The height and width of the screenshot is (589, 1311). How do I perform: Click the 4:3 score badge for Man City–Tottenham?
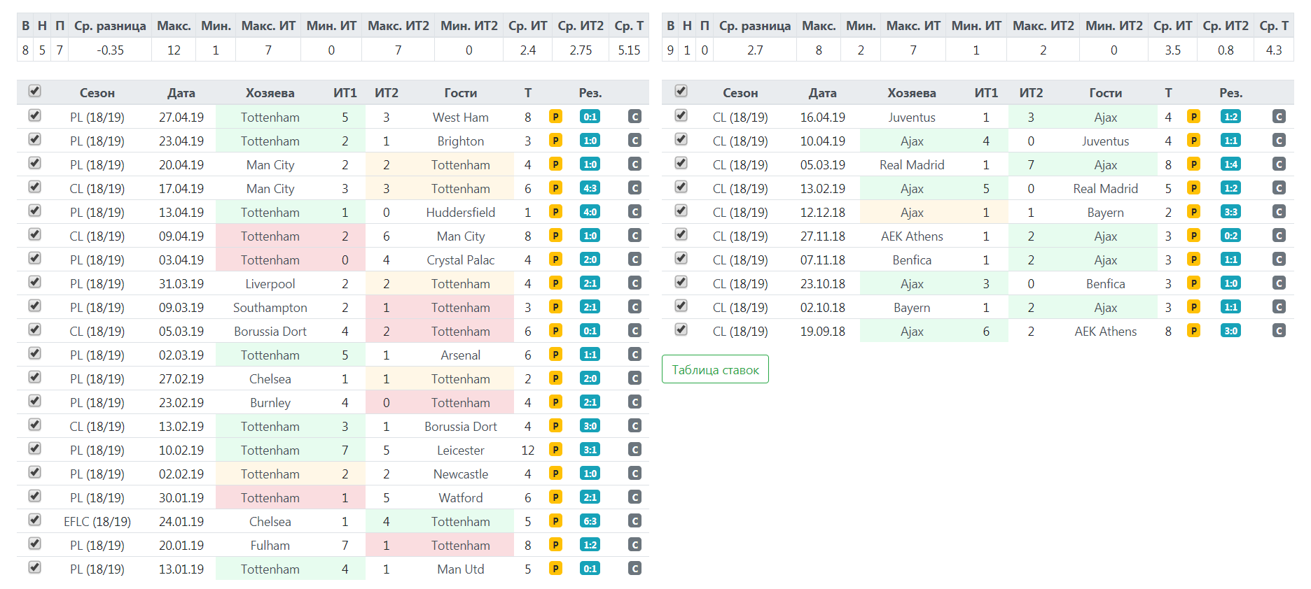pyautogui.click(x=590, y=188)
